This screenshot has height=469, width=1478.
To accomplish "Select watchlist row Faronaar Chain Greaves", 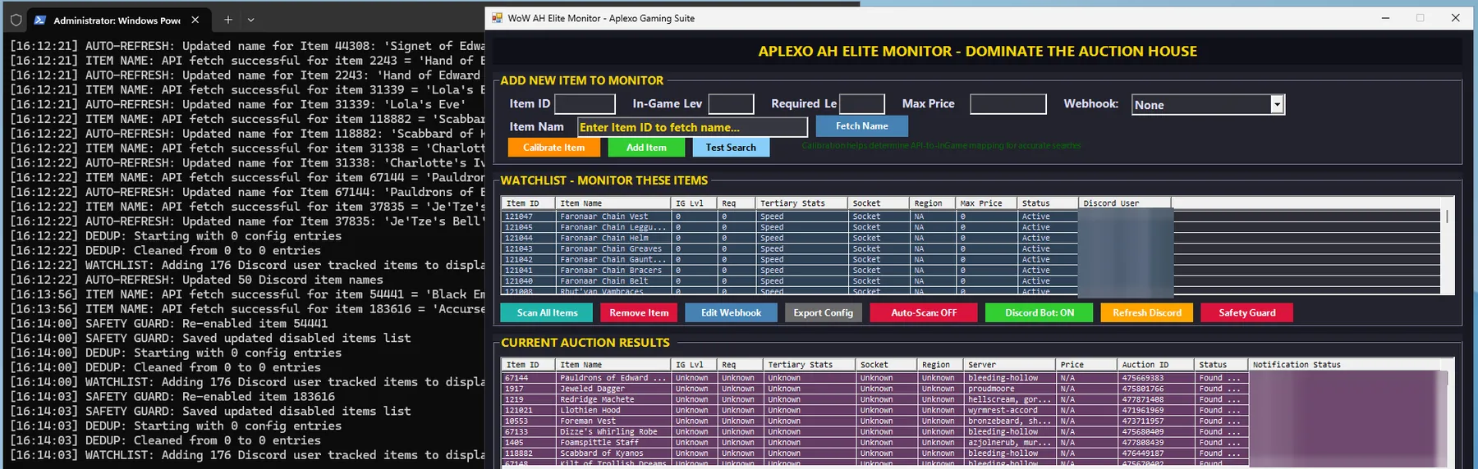I will (x=971, y=248).
